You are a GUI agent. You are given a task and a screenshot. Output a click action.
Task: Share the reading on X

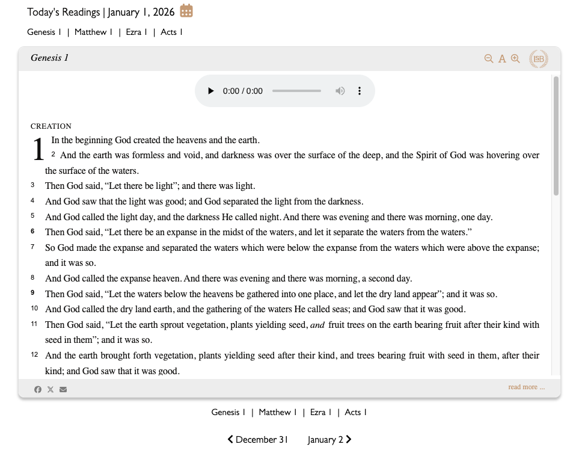point(50,389)
